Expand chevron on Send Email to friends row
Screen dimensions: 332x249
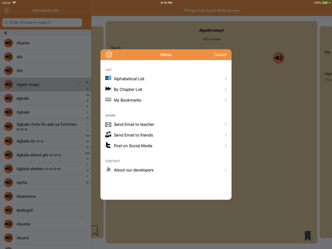pos(226,135)
